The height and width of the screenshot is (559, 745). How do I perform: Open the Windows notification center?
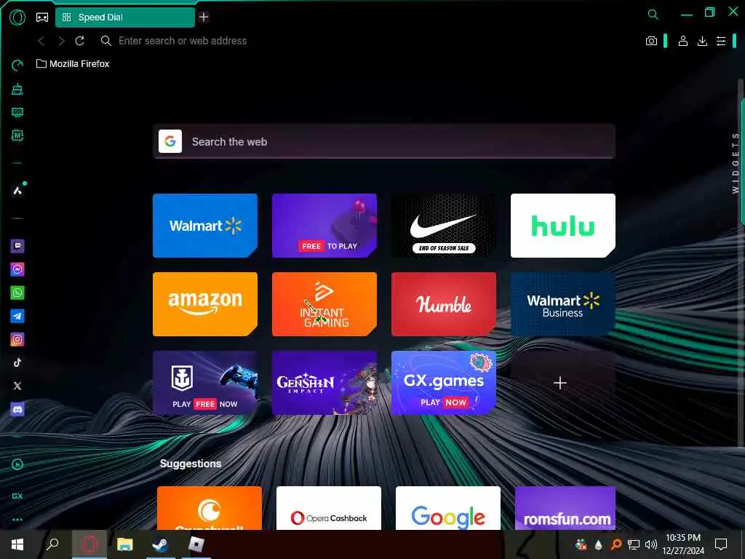(721, 544)
